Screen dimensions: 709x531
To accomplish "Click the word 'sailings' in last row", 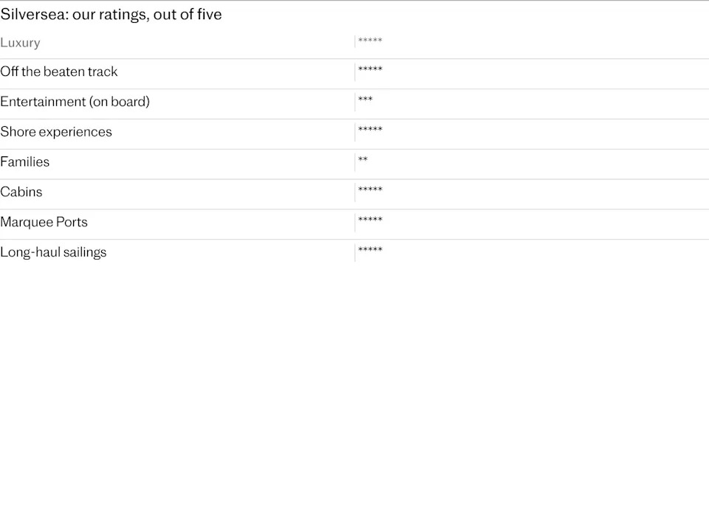I will point(84,252).
